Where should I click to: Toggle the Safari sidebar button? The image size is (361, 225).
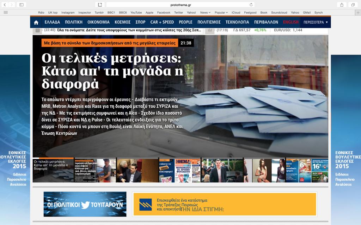(x=22, y=5)
